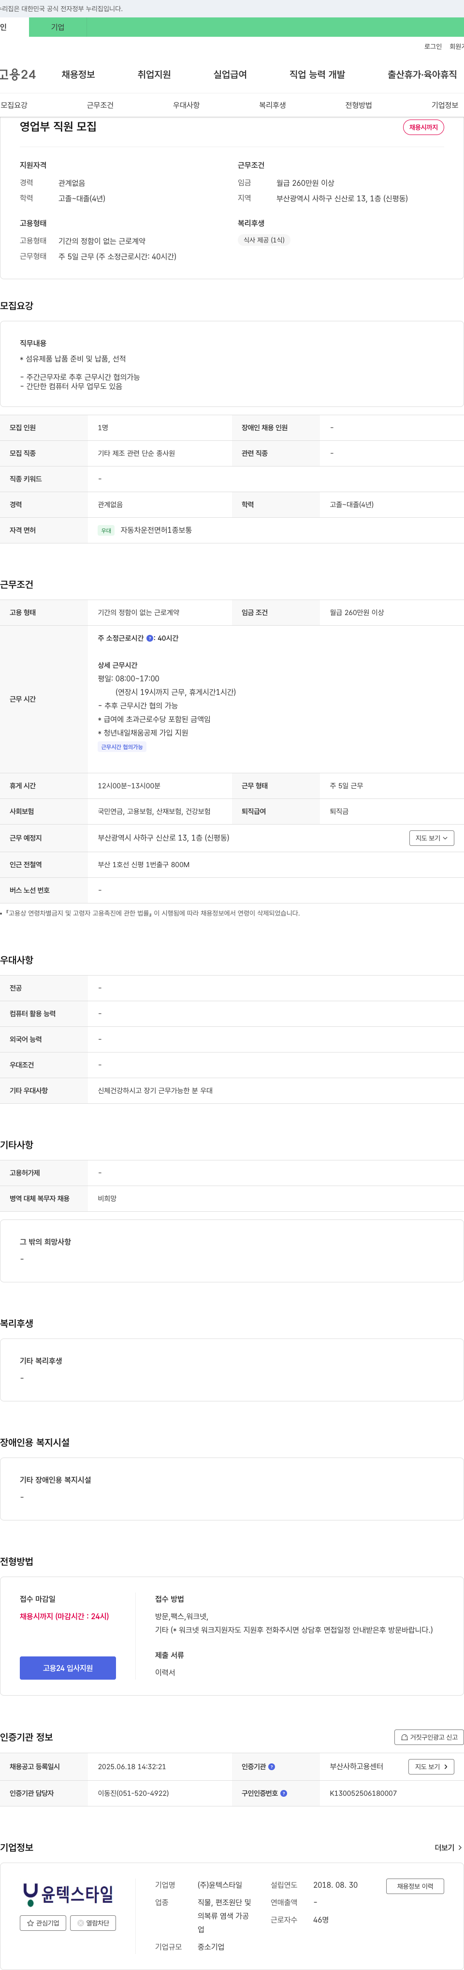Click the 윤텍스타일 company logo

[x=68, y=1894]
